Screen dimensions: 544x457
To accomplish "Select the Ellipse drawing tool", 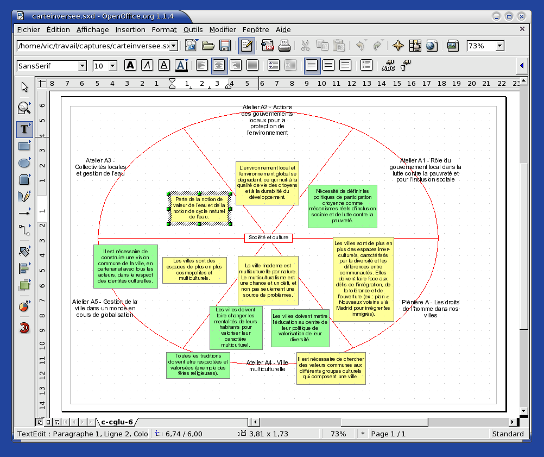I will coord(24,163).
